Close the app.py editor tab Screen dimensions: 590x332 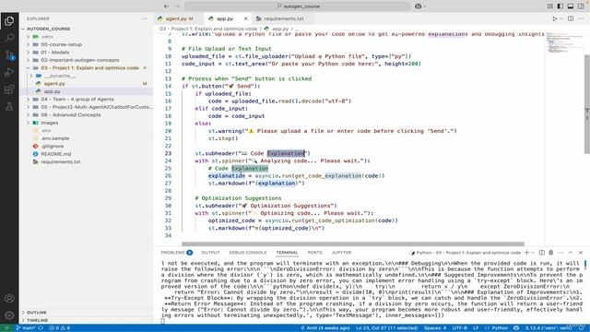click(246, 18)
